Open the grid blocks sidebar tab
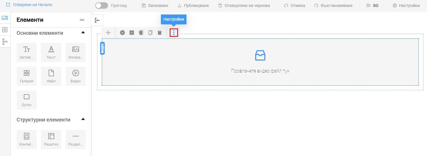427x156 pixels. point(5,30)
